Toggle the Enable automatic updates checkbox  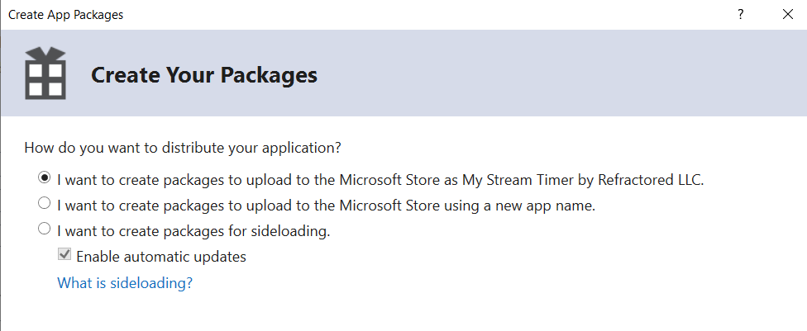click(64, 254)
